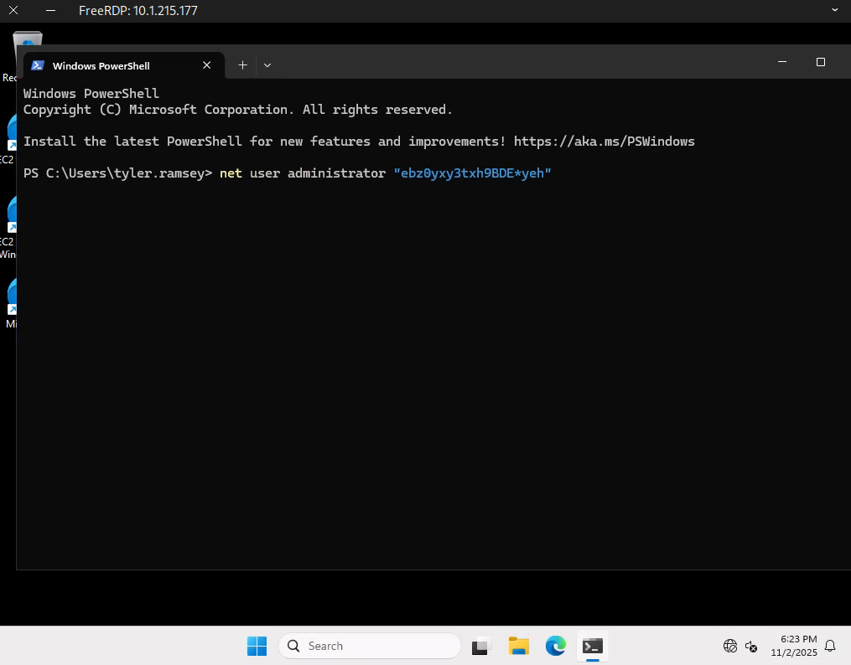Open a new terminal tab with the plus button
This screenshot has height=665, width=851.
point(242,64)
